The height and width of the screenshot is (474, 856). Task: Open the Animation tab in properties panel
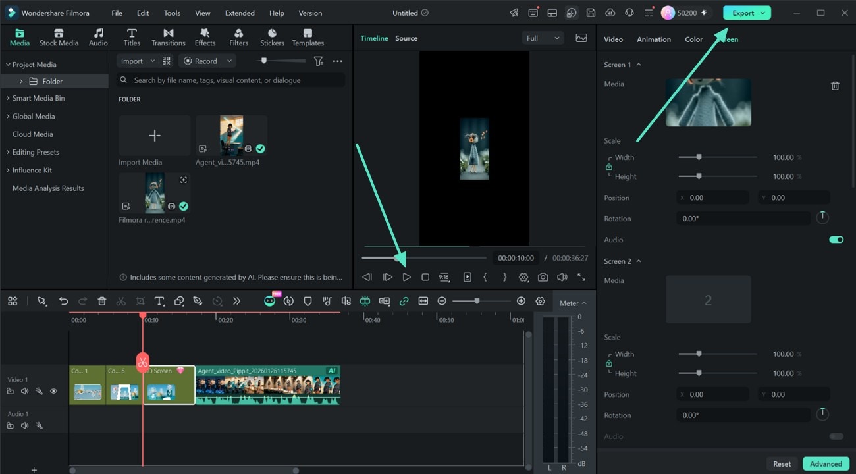click(654, 39)
